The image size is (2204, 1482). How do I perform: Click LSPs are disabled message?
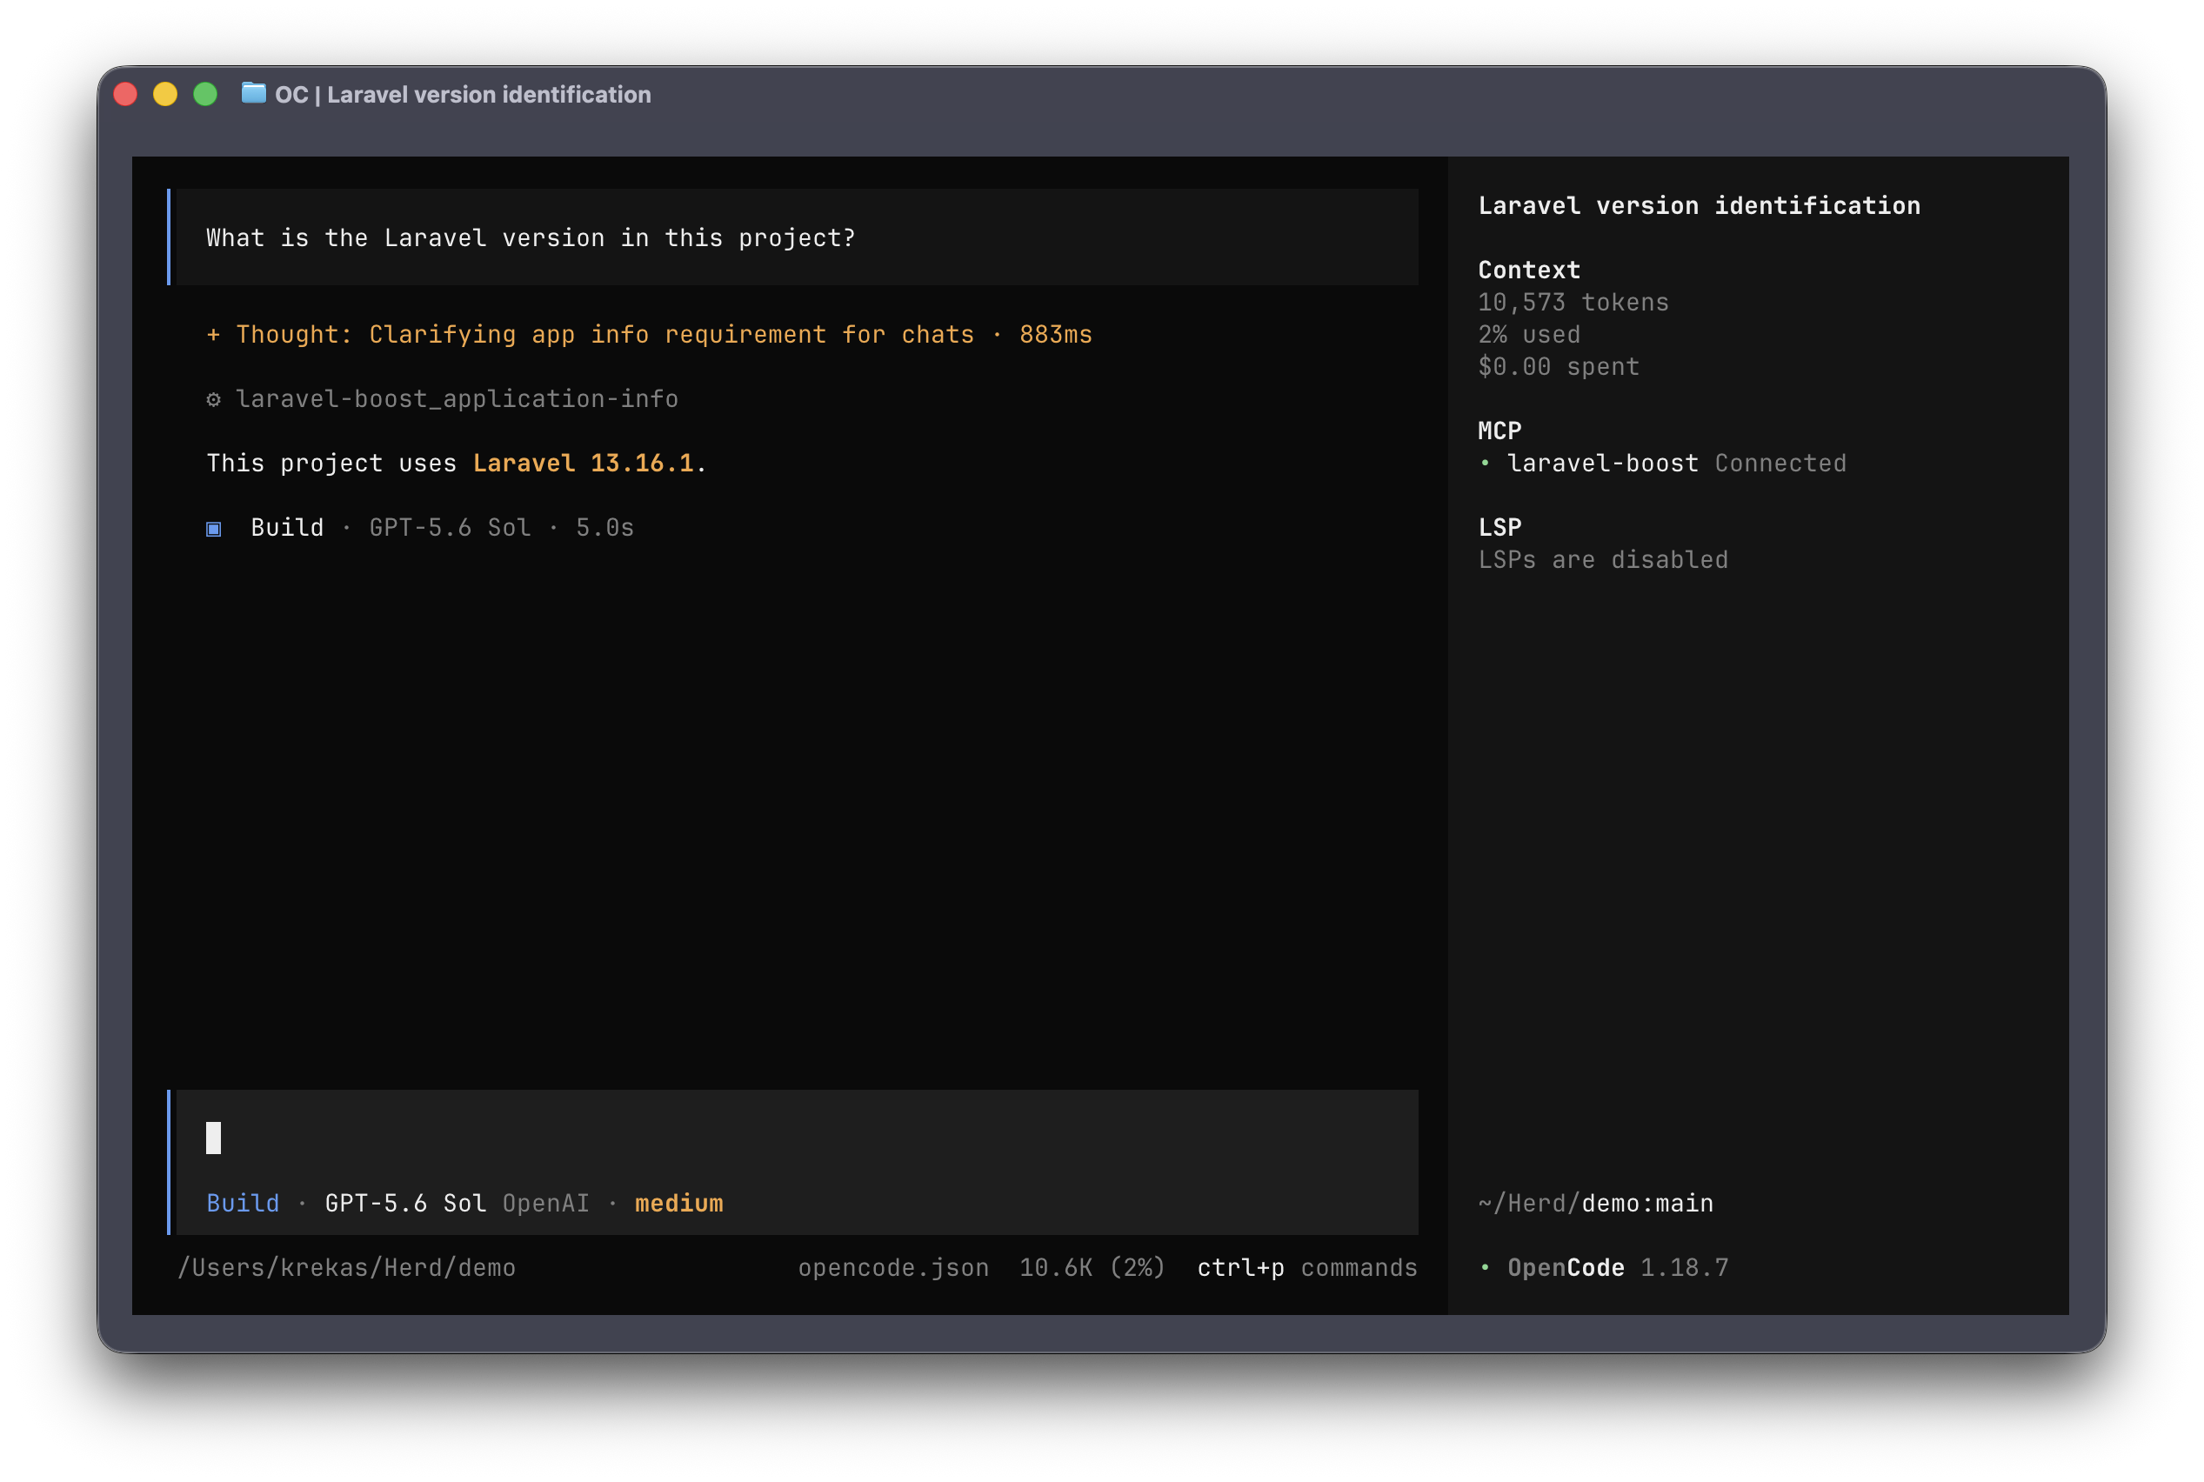click(1602, 559)
